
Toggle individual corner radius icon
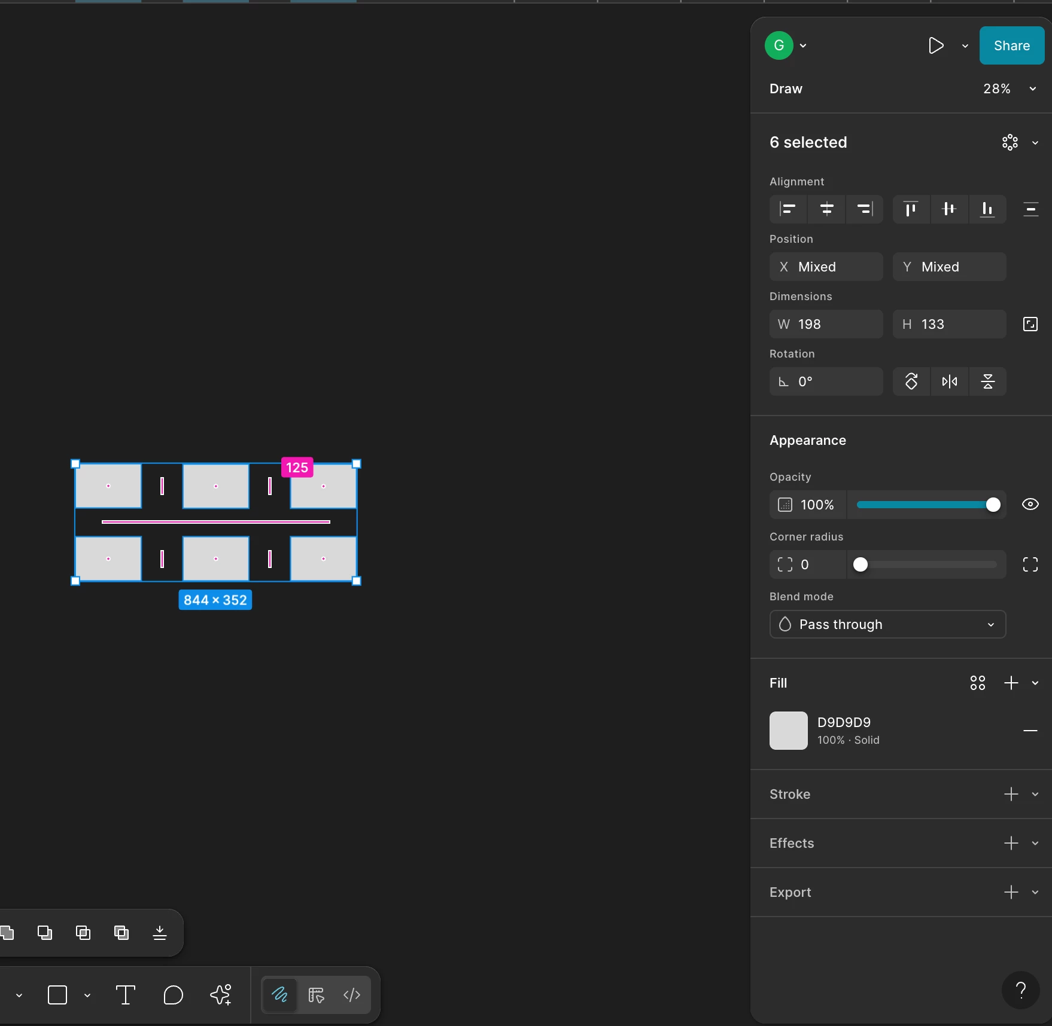coord(1030,564)
